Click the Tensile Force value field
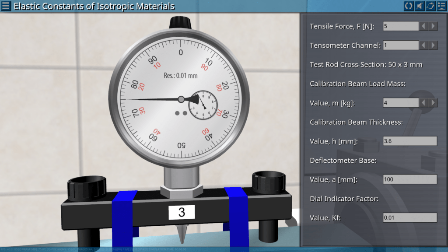The image size is (448, 252). [401, 26]
